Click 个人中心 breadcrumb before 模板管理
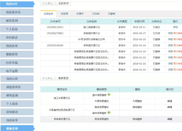Screen dimensions: 182x131 pos(47,78)
